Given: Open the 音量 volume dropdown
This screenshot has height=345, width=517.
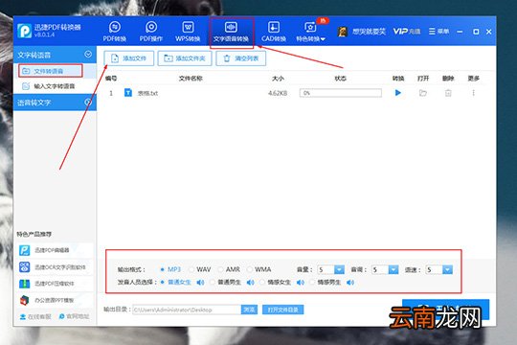Looking at the screenshot, I should [x=339, y=269].
